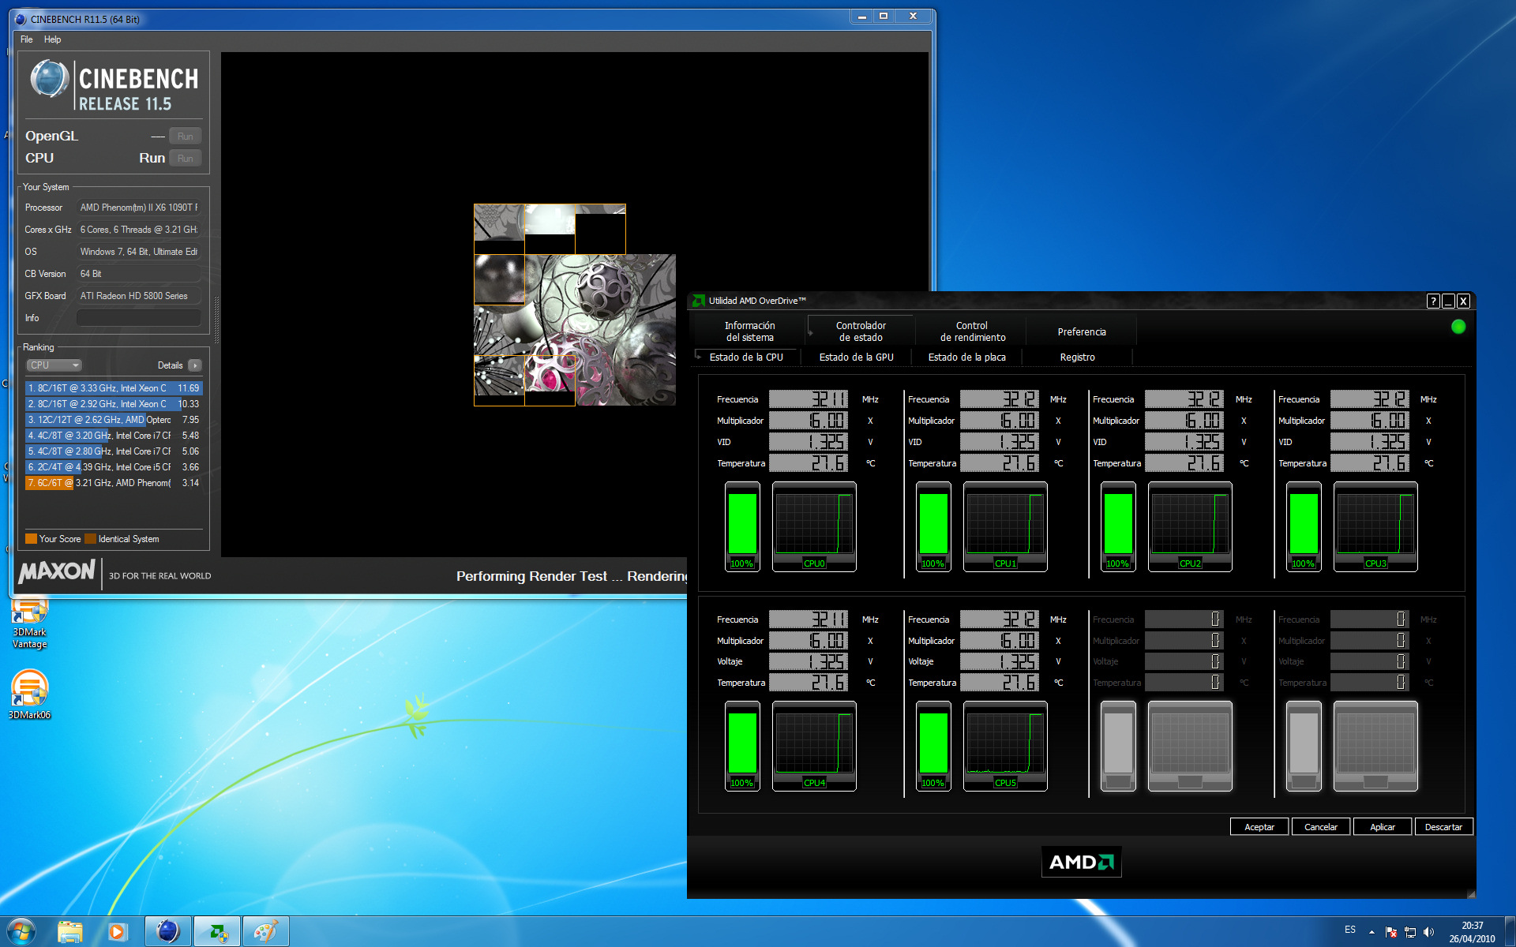
Task: Switch to Estado de la GPU tab
Action: (856, 357)
